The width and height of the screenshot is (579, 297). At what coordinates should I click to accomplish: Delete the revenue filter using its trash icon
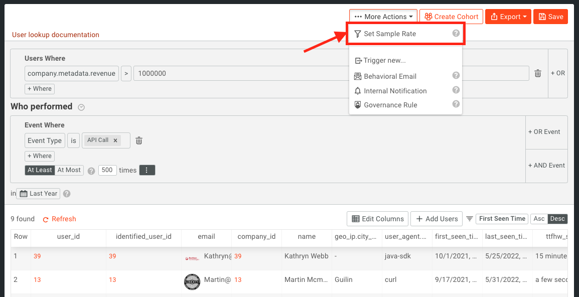pyautogui.click(x=537, y=73)
